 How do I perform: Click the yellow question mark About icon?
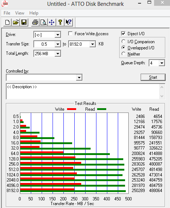click(60, 22)
